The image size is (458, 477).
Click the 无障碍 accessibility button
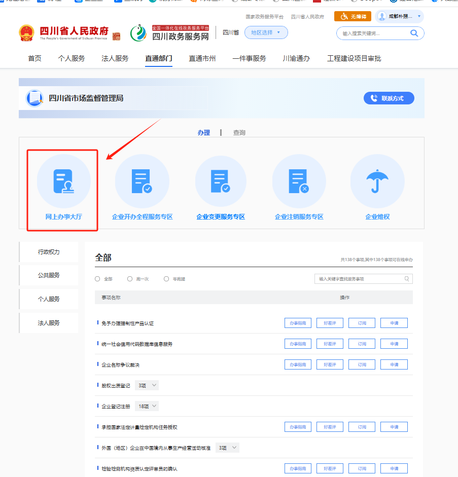click(x=353, y=16)
